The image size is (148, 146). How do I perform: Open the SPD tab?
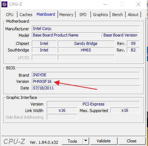83,15
